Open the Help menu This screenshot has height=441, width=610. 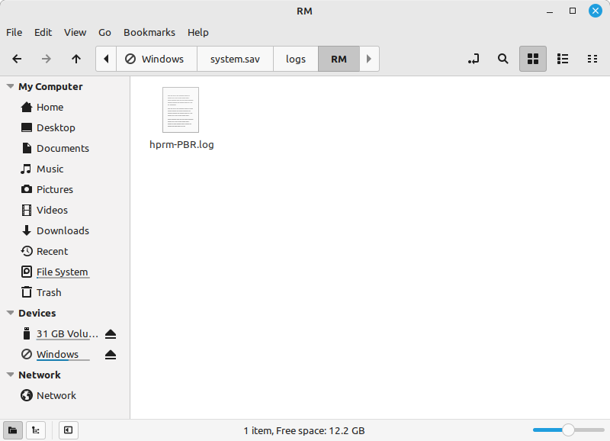[x=198, y=32]
